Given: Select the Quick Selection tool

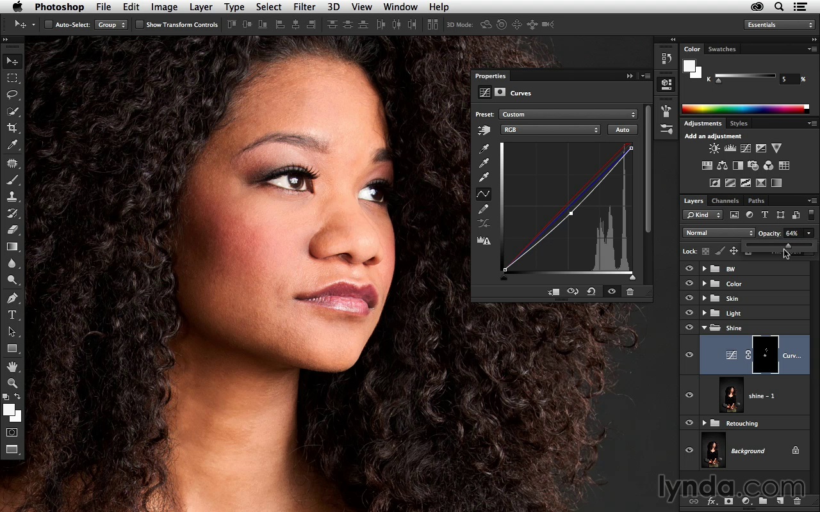Looking at the screenshot, I should (12, 111).
